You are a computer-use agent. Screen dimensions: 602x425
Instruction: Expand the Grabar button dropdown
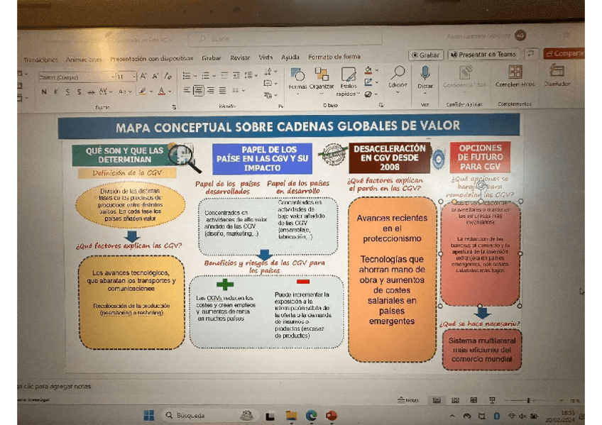(426, 55)
